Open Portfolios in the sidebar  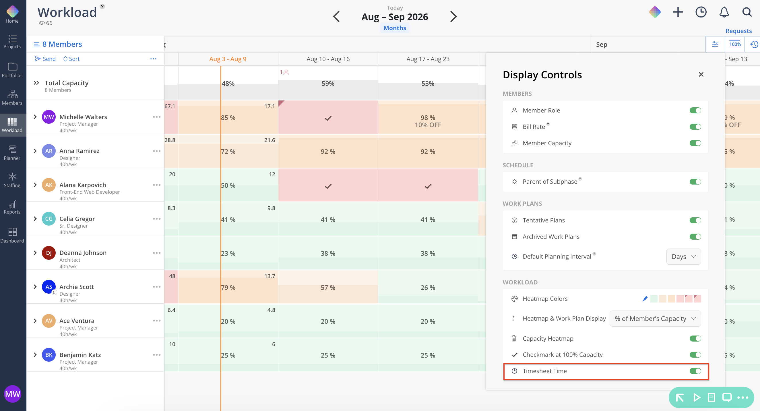tap(12, 70)
